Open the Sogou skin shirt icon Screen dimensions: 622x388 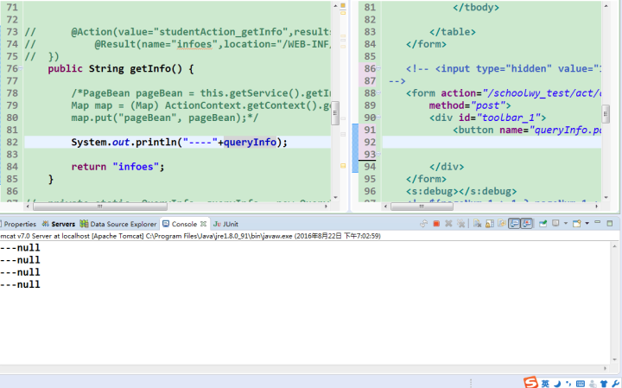point(604,384)
